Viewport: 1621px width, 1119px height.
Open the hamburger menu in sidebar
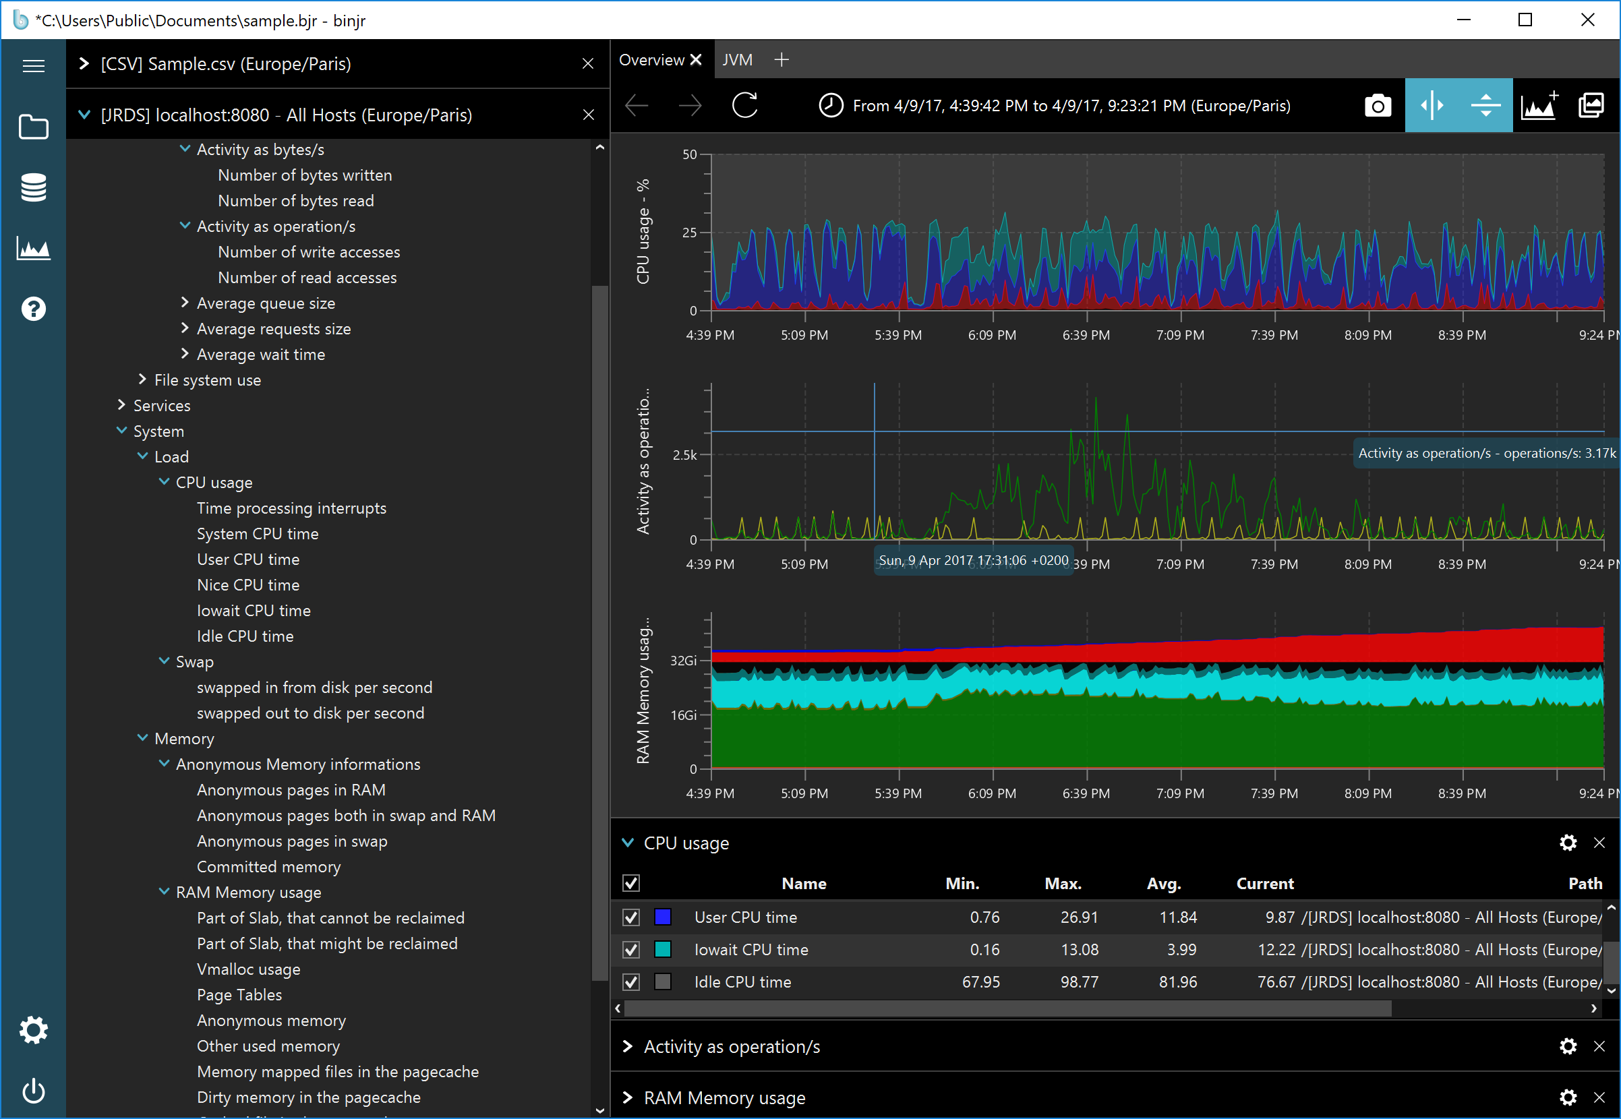point(34,66)
